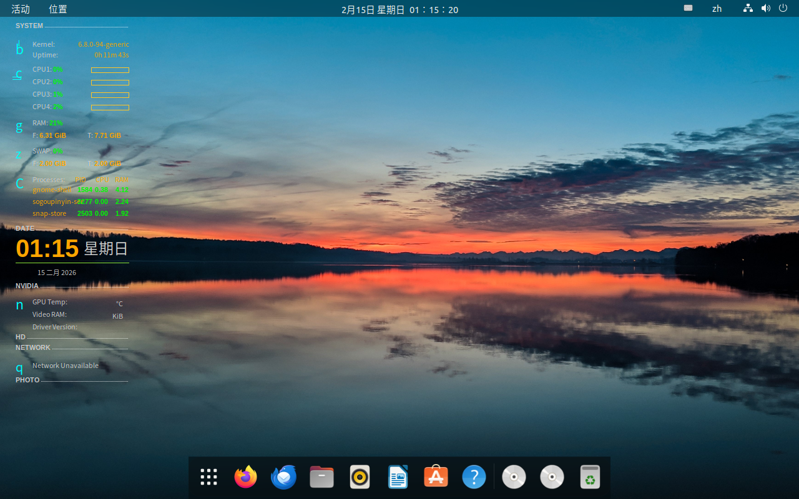Open the 活动 activities overview
This screenshot has width=799, height=499.
tap(21, 9)
